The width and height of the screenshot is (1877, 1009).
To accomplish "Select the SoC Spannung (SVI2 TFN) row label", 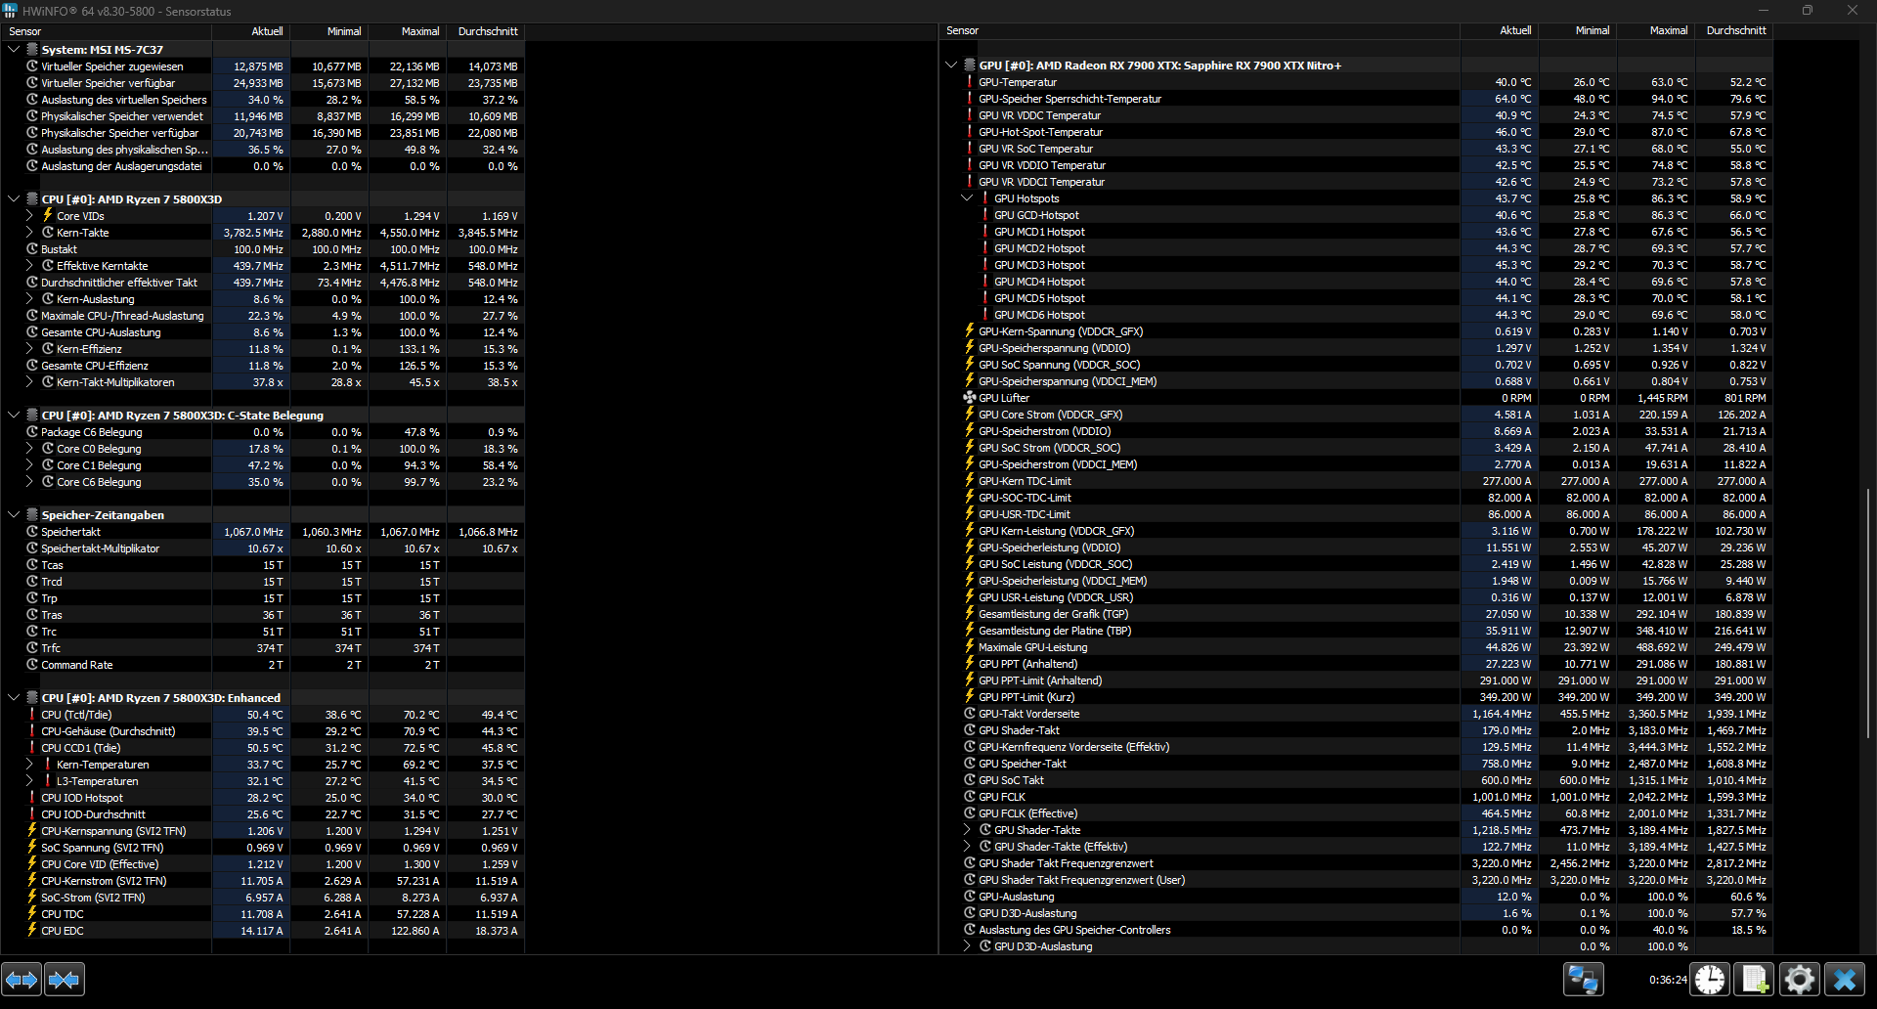I will click(x=103, y=848).
